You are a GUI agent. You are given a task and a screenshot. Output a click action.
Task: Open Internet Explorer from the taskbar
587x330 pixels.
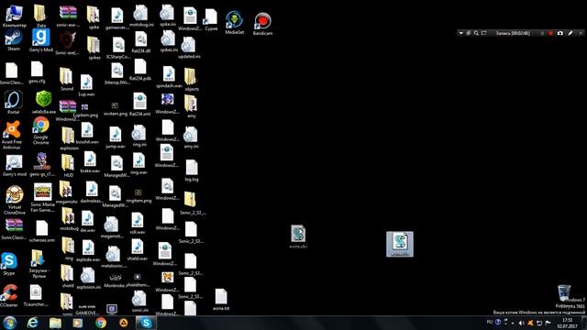coord(33,323)
